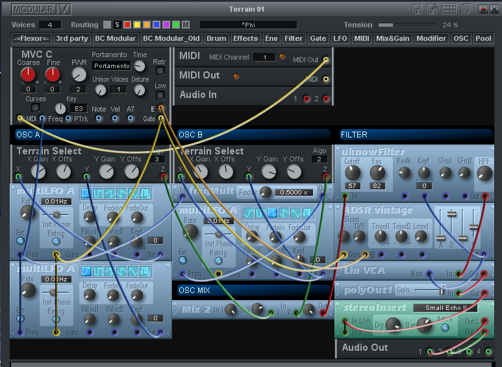This screenshot has width=502, height=367.
Task: Open the *Phi preset selector
Action: tap(249, 25)
